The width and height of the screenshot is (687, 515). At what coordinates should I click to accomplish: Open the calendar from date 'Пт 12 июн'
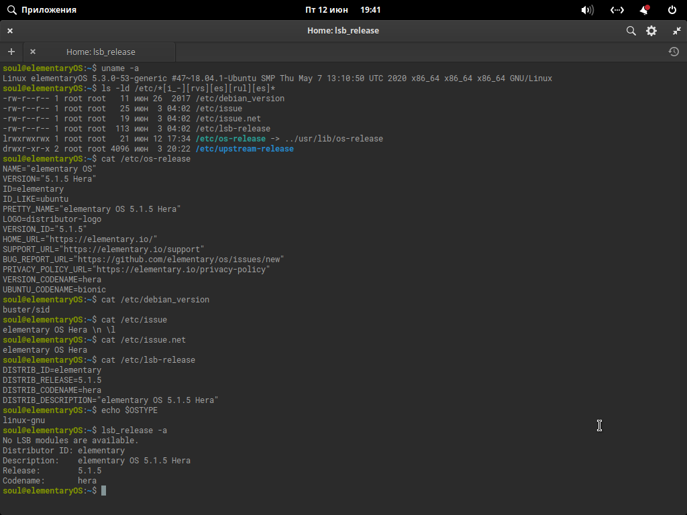[x=327, y=9]
